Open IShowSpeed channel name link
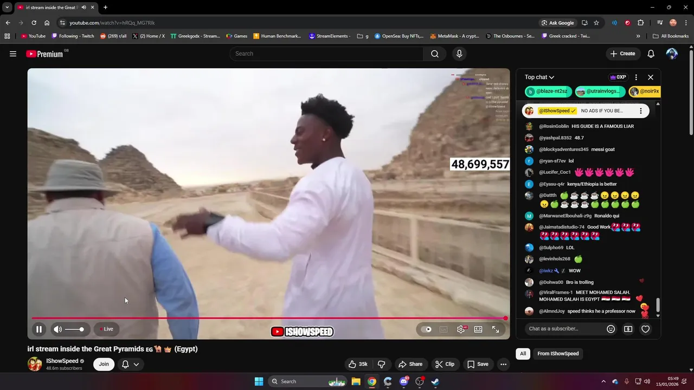 [x=62, y=361]
